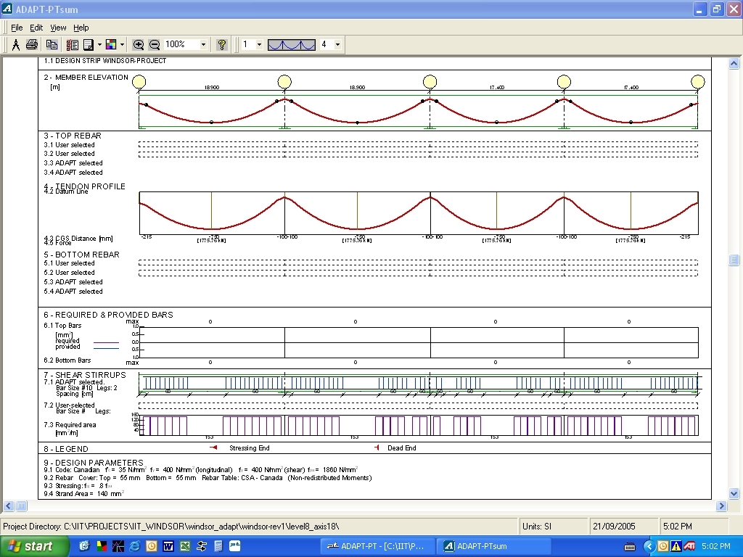The height and width of the screenshot is (557, 743).
Task: Expand the color palette dropdown arrow
Action: point(122,45)
